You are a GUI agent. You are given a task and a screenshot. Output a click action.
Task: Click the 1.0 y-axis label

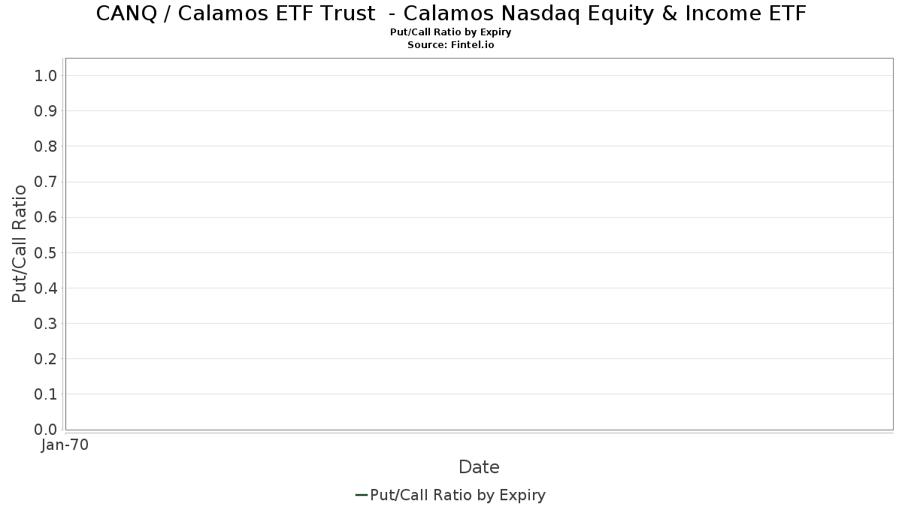pos(46,76)
